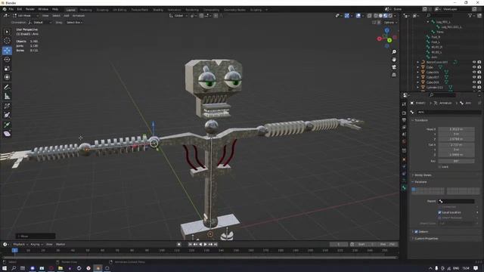Open the Orientation Default dropdown
The image size is (484, 272).
[x=39, y=23]
